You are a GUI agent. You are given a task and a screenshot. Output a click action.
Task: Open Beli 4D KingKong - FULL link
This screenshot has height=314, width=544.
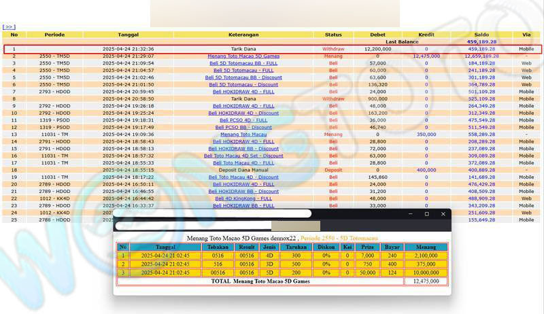pos(243,198)
